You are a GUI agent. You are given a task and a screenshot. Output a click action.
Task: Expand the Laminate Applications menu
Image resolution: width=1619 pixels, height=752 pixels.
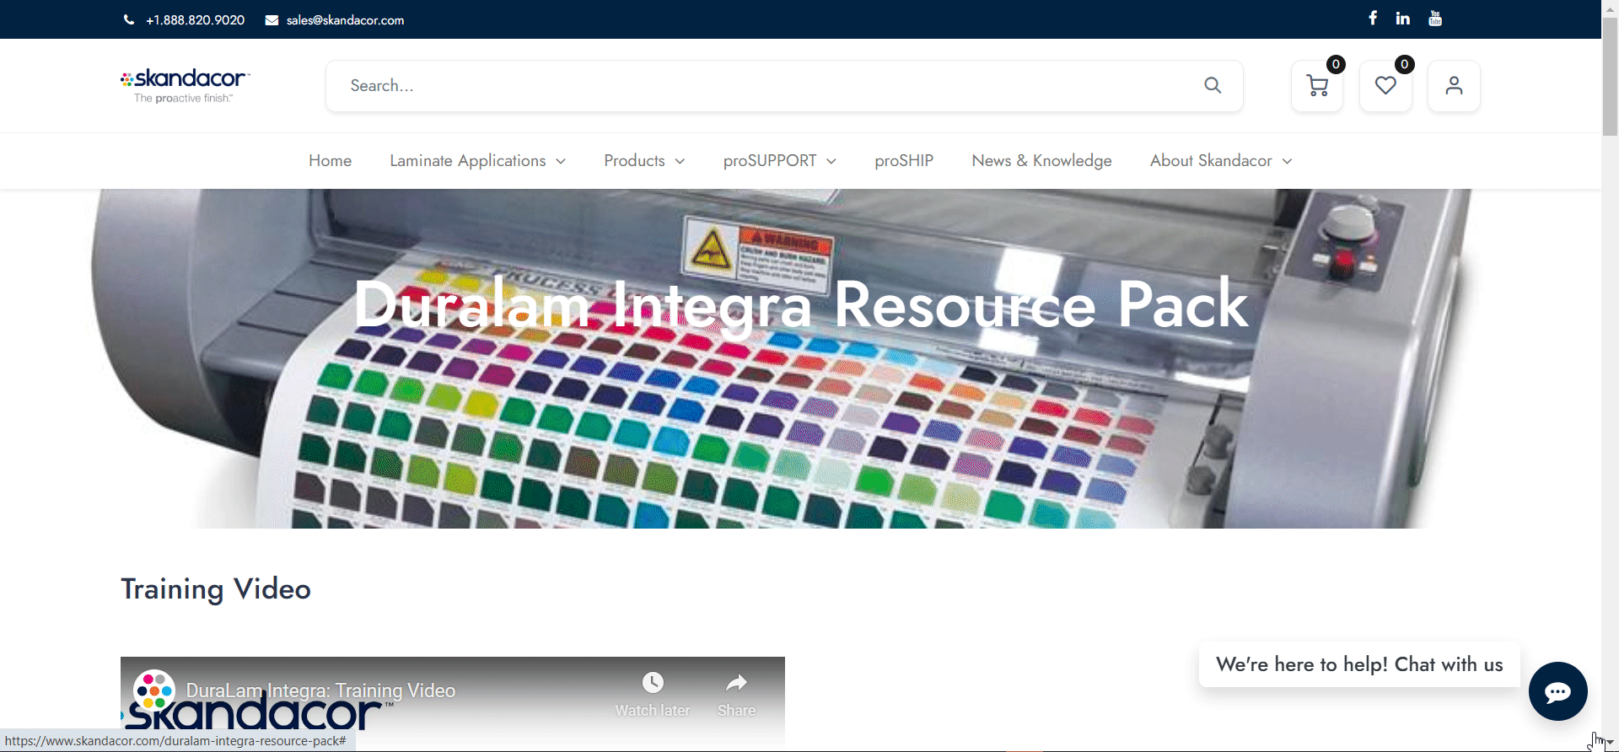point(477,160)
